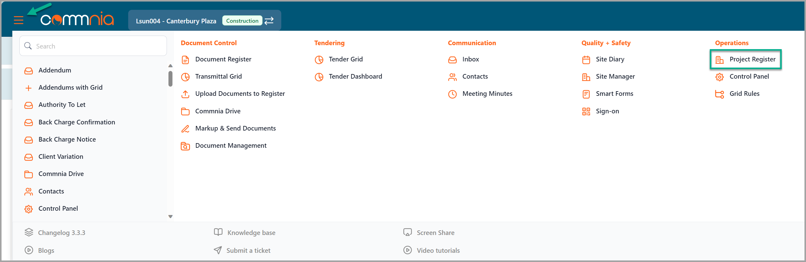Click the Submit a ticket paper-plane icon
The height and width of the screenshot is (262, 806).
point(218,250)
